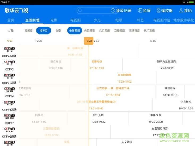Image resolution: width=195 pixels, height=146 pixels.
Task: Open program 人文地理 on CCTV9
Action: click(127, 142)
